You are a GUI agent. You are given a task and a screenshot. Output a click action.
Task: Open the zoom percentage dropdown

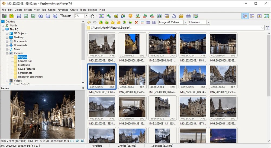click(x=86, y=16)
